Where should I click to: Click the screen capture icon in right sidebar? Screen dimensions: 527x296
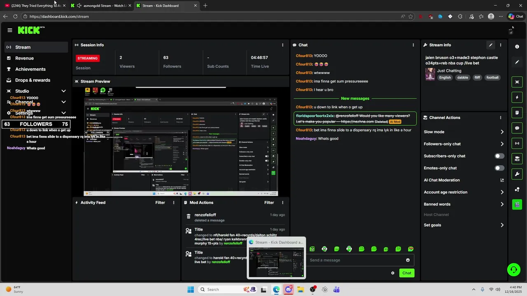point(517,82)
